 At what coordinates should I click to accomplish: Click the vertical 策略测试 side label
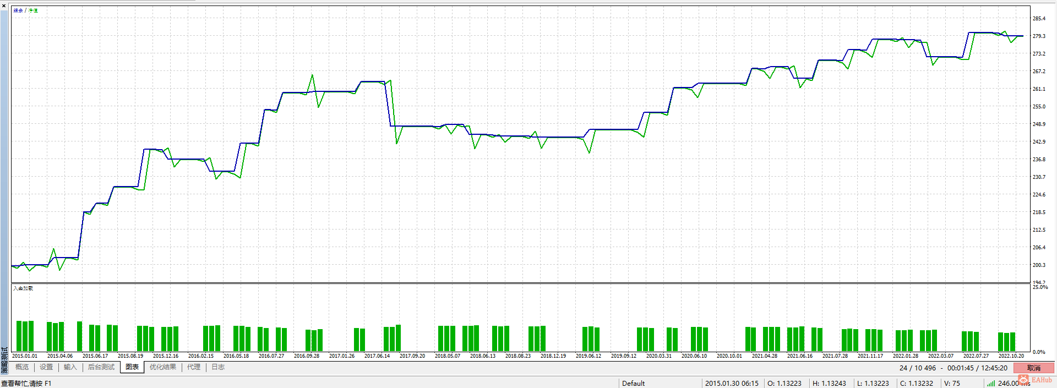point(4,360)
